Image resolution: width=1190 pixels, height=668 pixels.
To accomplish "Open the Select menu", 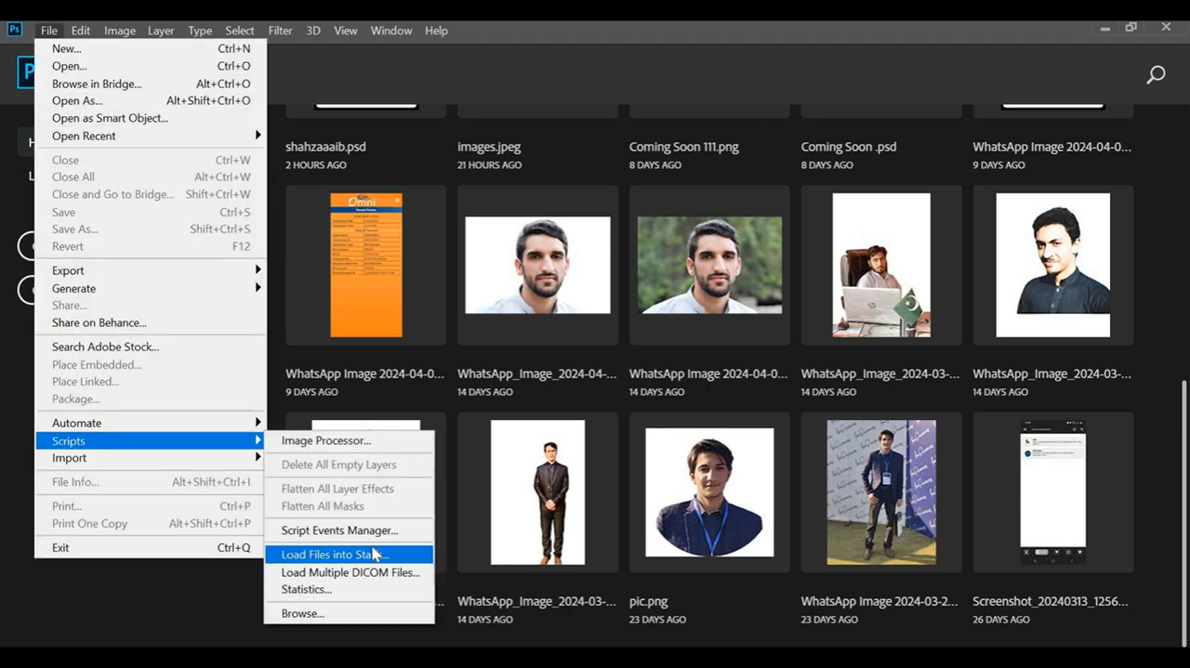I will (x=240, y=31).
